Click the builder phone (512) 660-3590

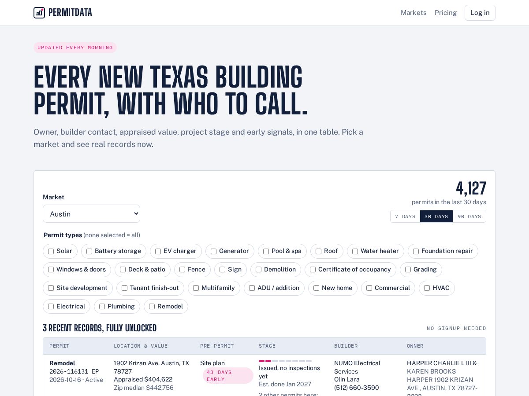(357, 388)
